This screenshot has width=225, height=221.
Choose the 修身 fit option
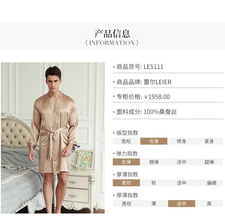[181, 141]
